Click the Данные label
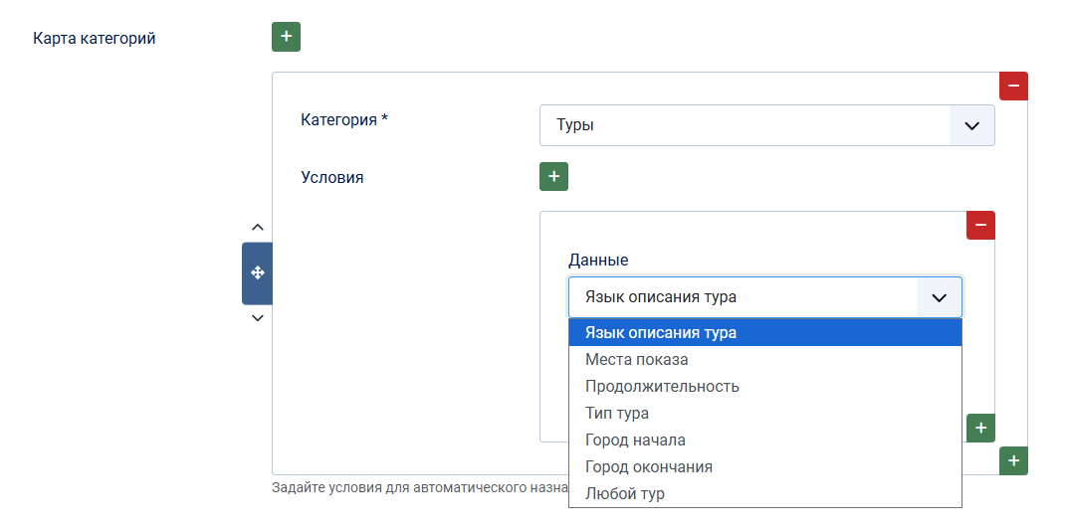Image resolution: width=1067 pixels, height=531 pixels. point(598,260)
